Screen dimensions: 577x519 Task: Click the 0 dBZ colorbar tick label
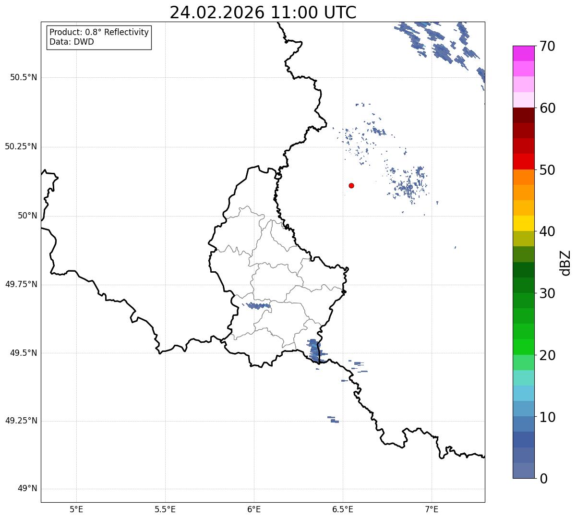544,479
